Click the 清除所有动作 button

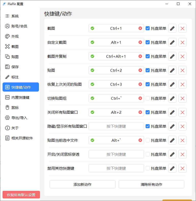tap(151, 184)
